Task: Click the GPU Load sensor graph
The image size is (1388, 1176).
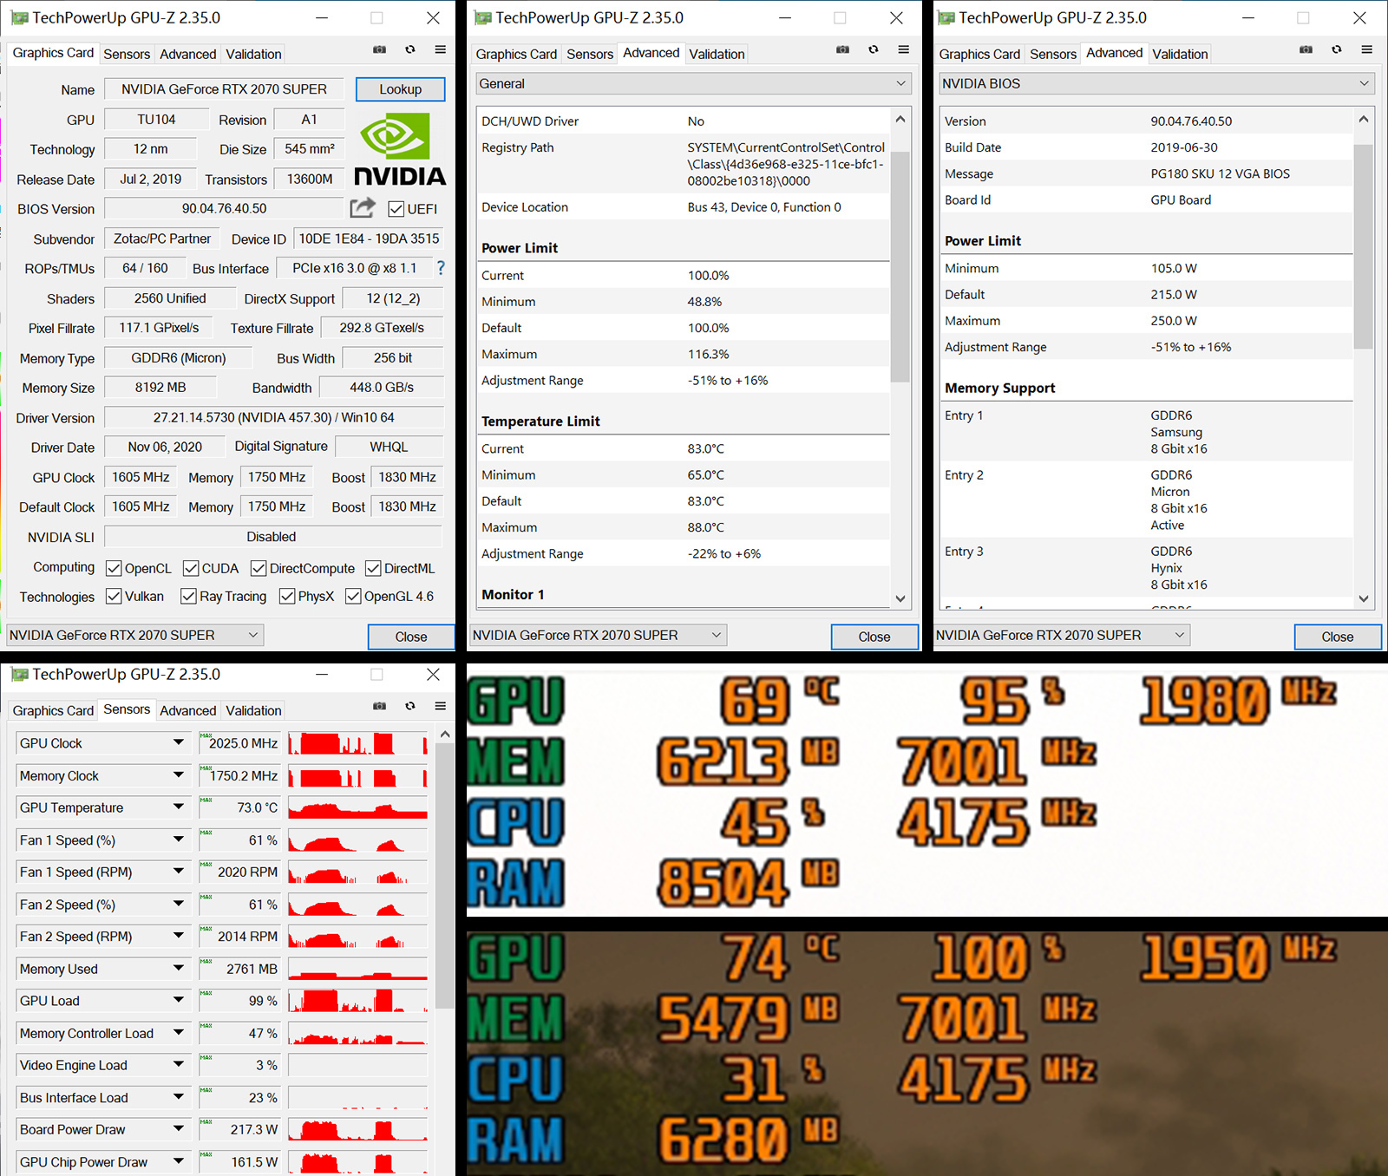Action: 357,1001
